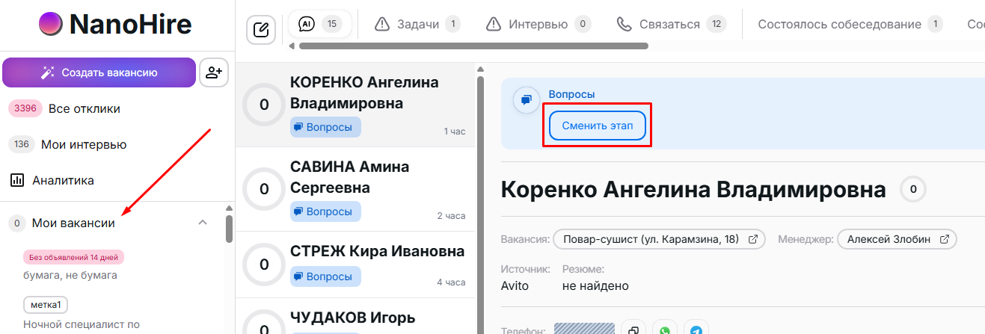
Task: Click the Создать вакансию button
Action: 99,72
